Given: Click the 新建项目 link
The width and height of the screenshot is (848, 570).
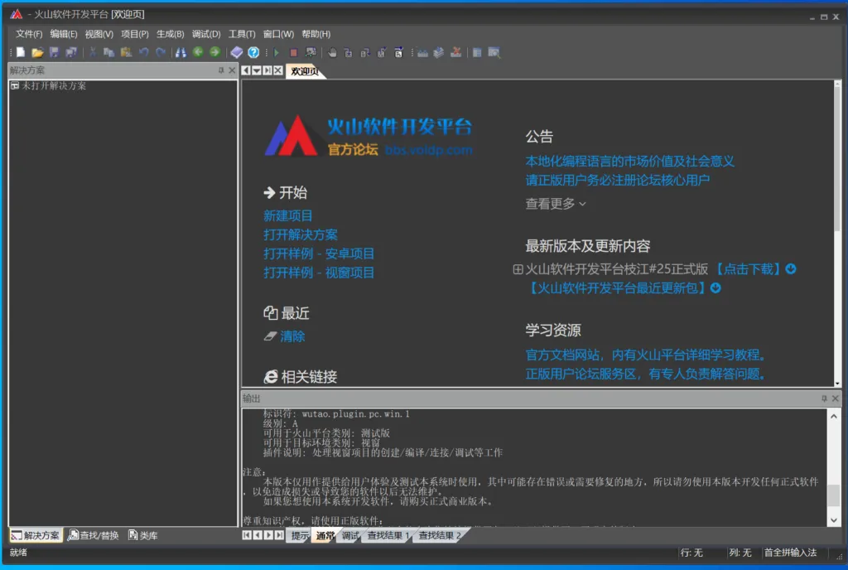Looking at the screenshot, I should (x=287, y=215).
